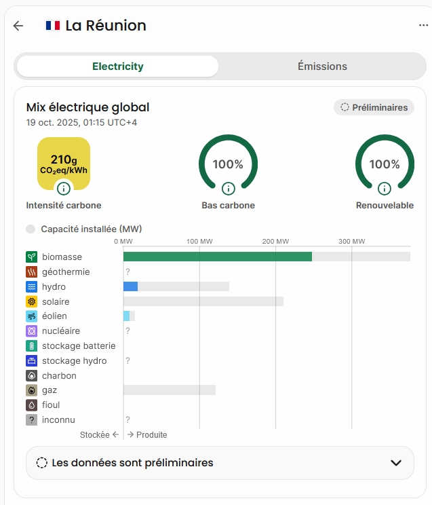Select the Electricity tab
The height and width of the screenshot is (505, 432).
[118, 67]
